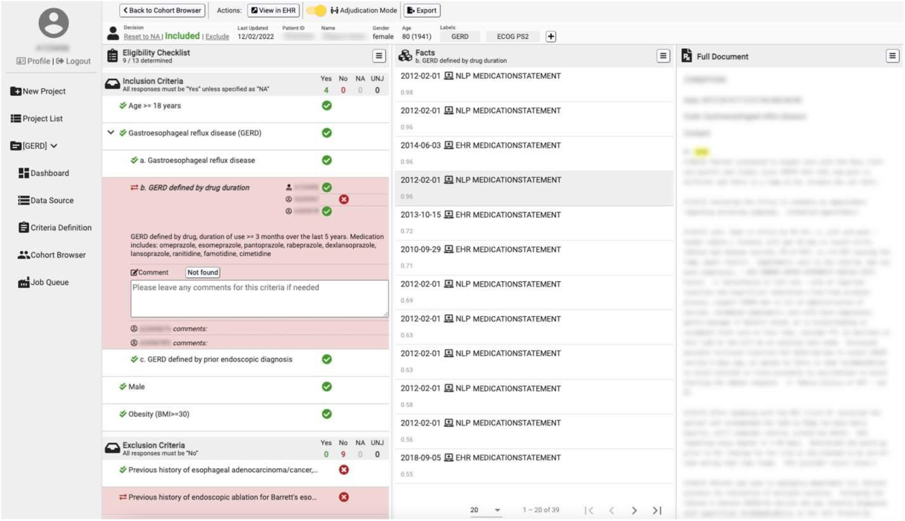Open Criteria Definition in the sidebar
Screen dimensions: 905x521
(55, 228)
